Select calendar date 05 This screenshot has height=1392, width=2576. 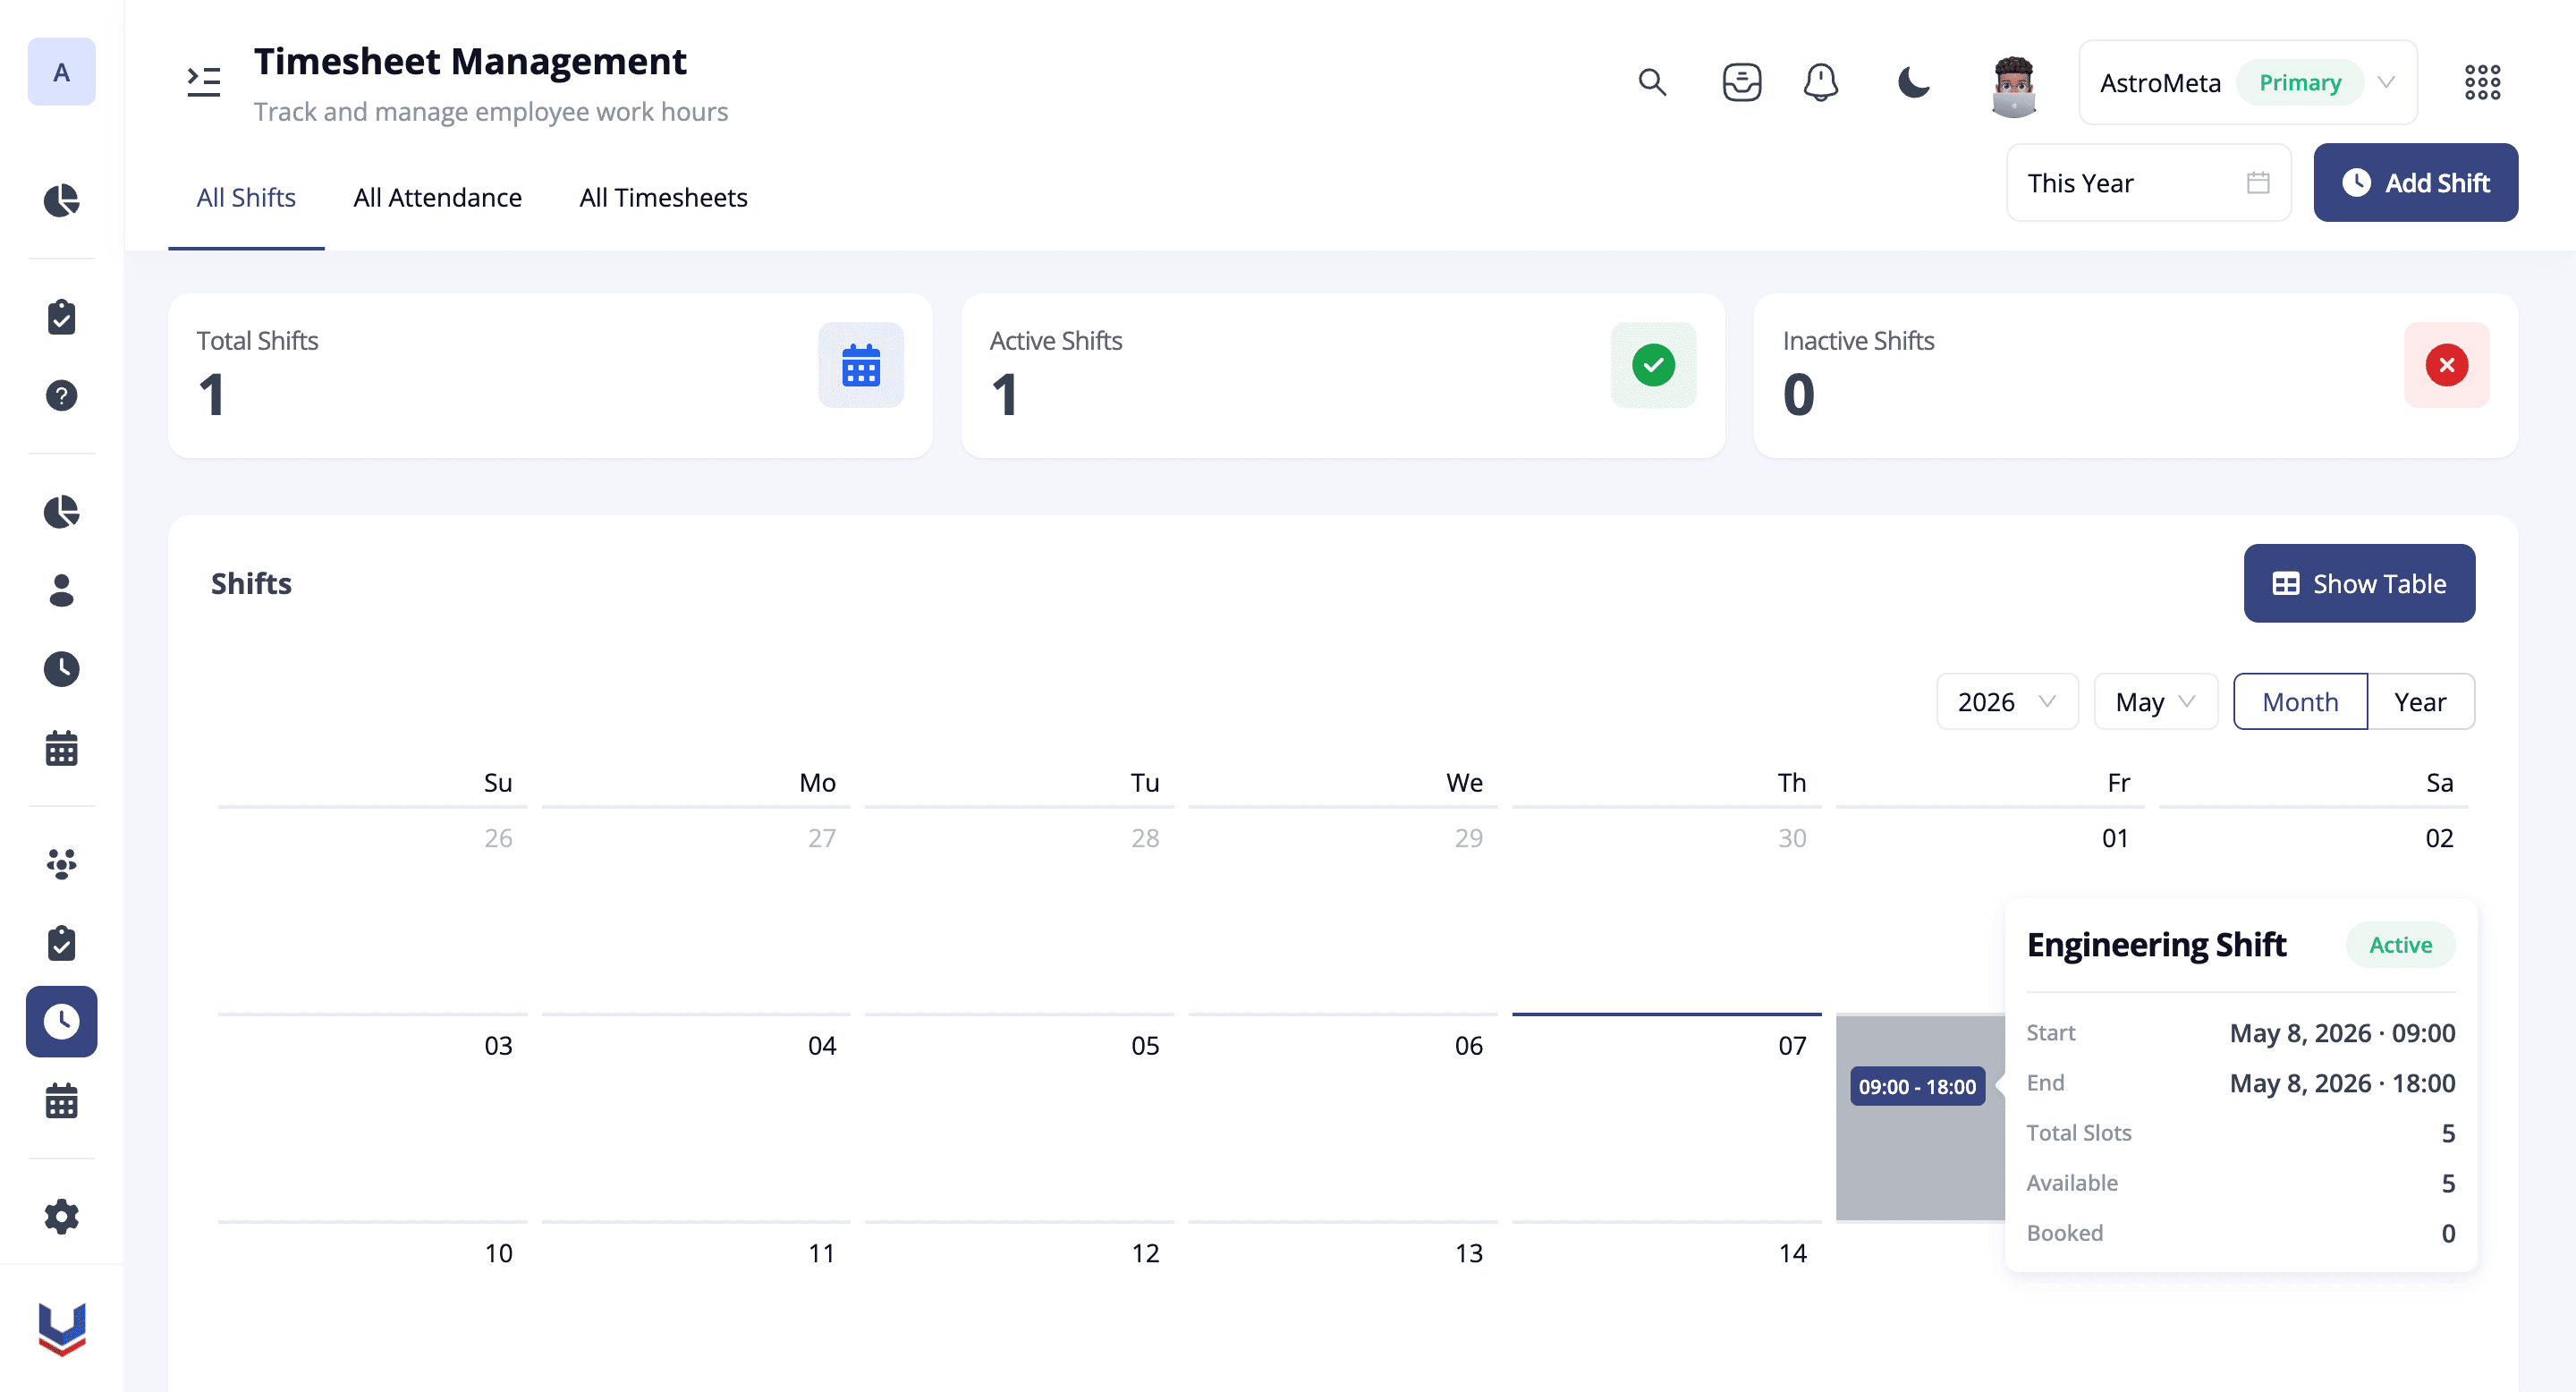[1019, 1117]
